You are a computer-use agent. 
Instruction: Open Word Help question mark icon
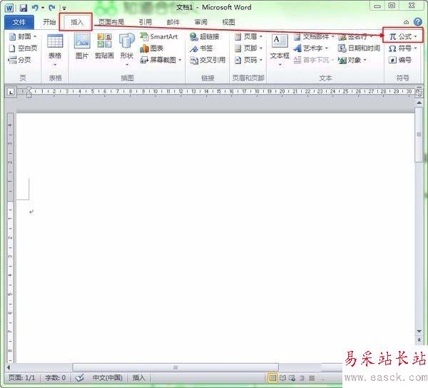click(x=418, y=22)
